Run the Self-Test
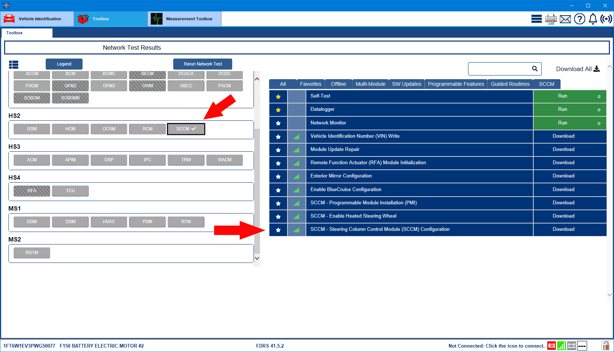This screenshot has height=352, width=614. pos(569,96)
